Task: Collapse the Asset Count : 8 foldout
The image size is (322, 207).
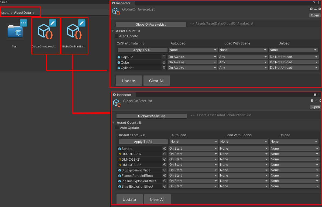Action: coord(114,123)
